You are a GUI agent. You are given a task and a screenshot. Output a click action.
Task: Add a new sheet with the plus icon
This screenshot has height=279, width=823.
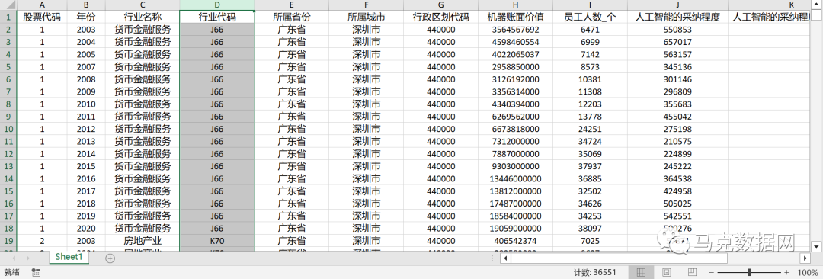[110, 258]
